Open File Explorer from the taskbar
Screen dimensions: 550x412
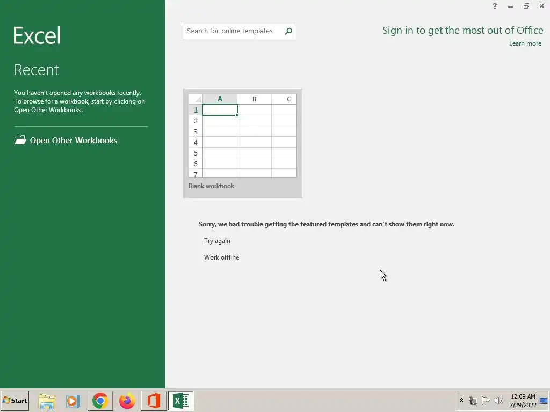tap(47, 401)
